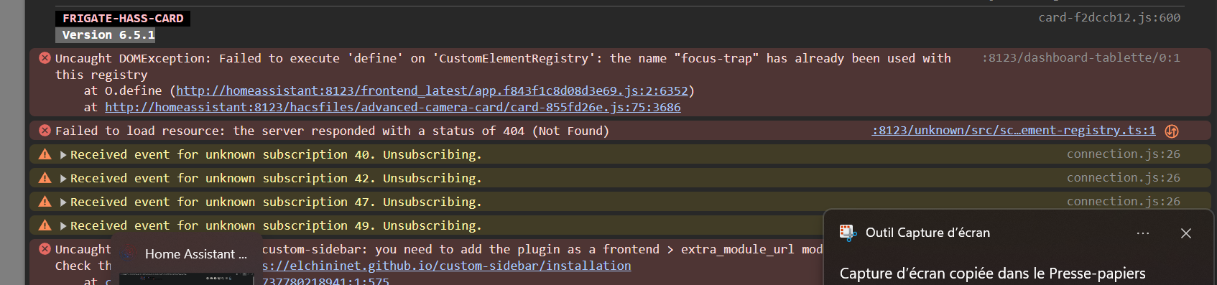Viewport: 1217px width, 285px height.
Task: Open the element-registry.ts:1 source link
Action: [x=1014, y=130]
